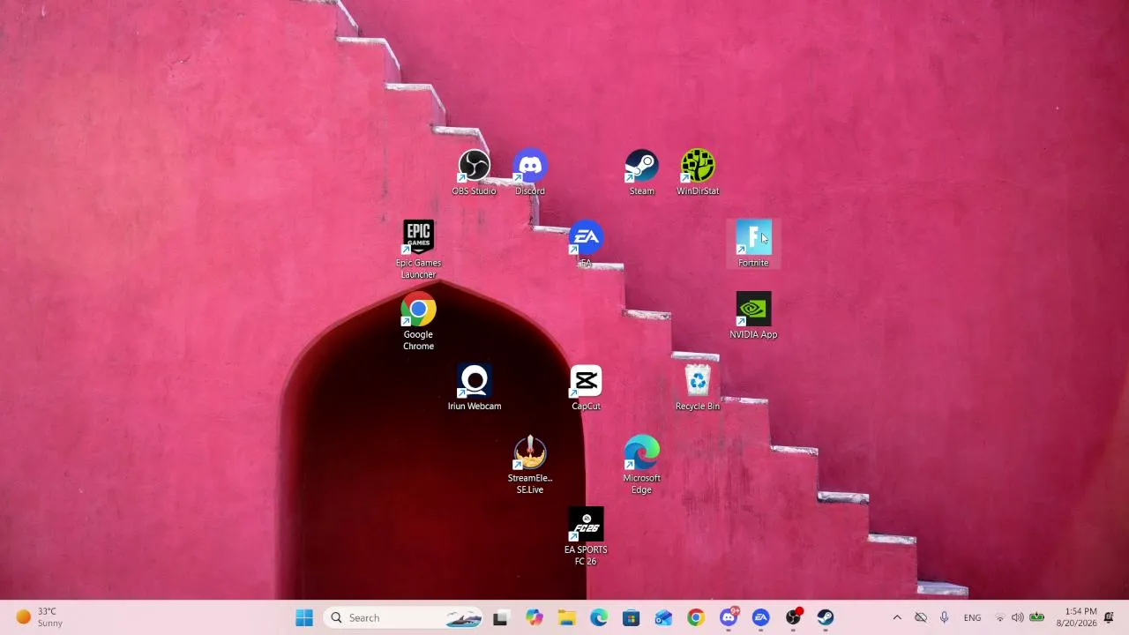The image size is (1129, 635).
Task: Open Google Chrome from the taskbar
Action: tap(696, 618)
